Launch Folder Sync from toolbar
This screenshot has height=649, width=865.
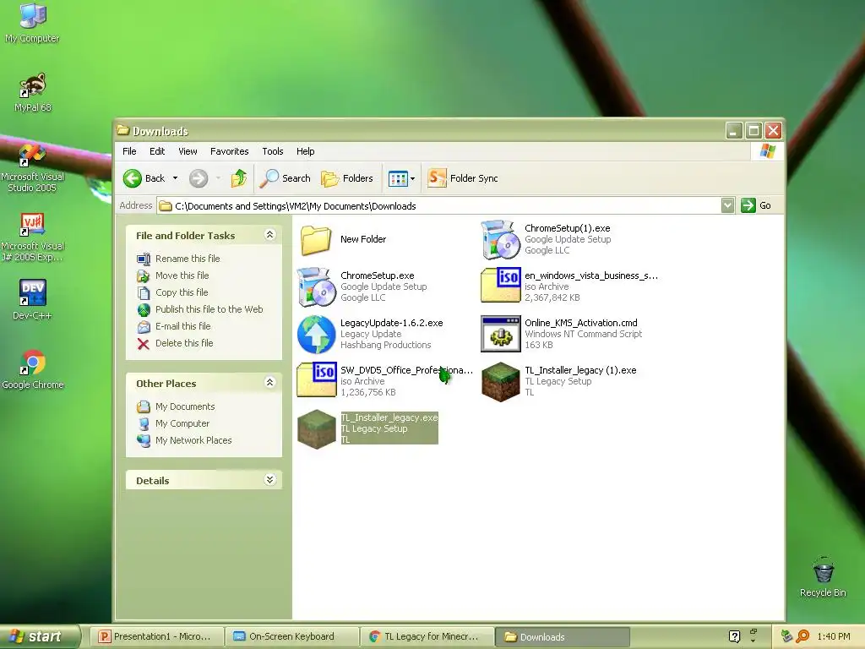tap(463, 178)
